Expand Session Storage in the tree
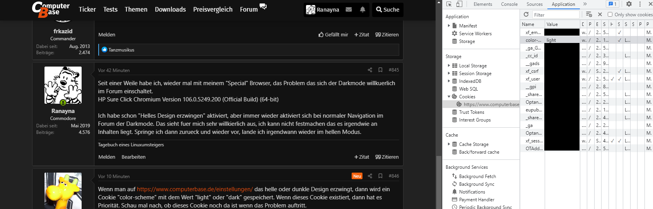653x209 pixels. [449, 74]
